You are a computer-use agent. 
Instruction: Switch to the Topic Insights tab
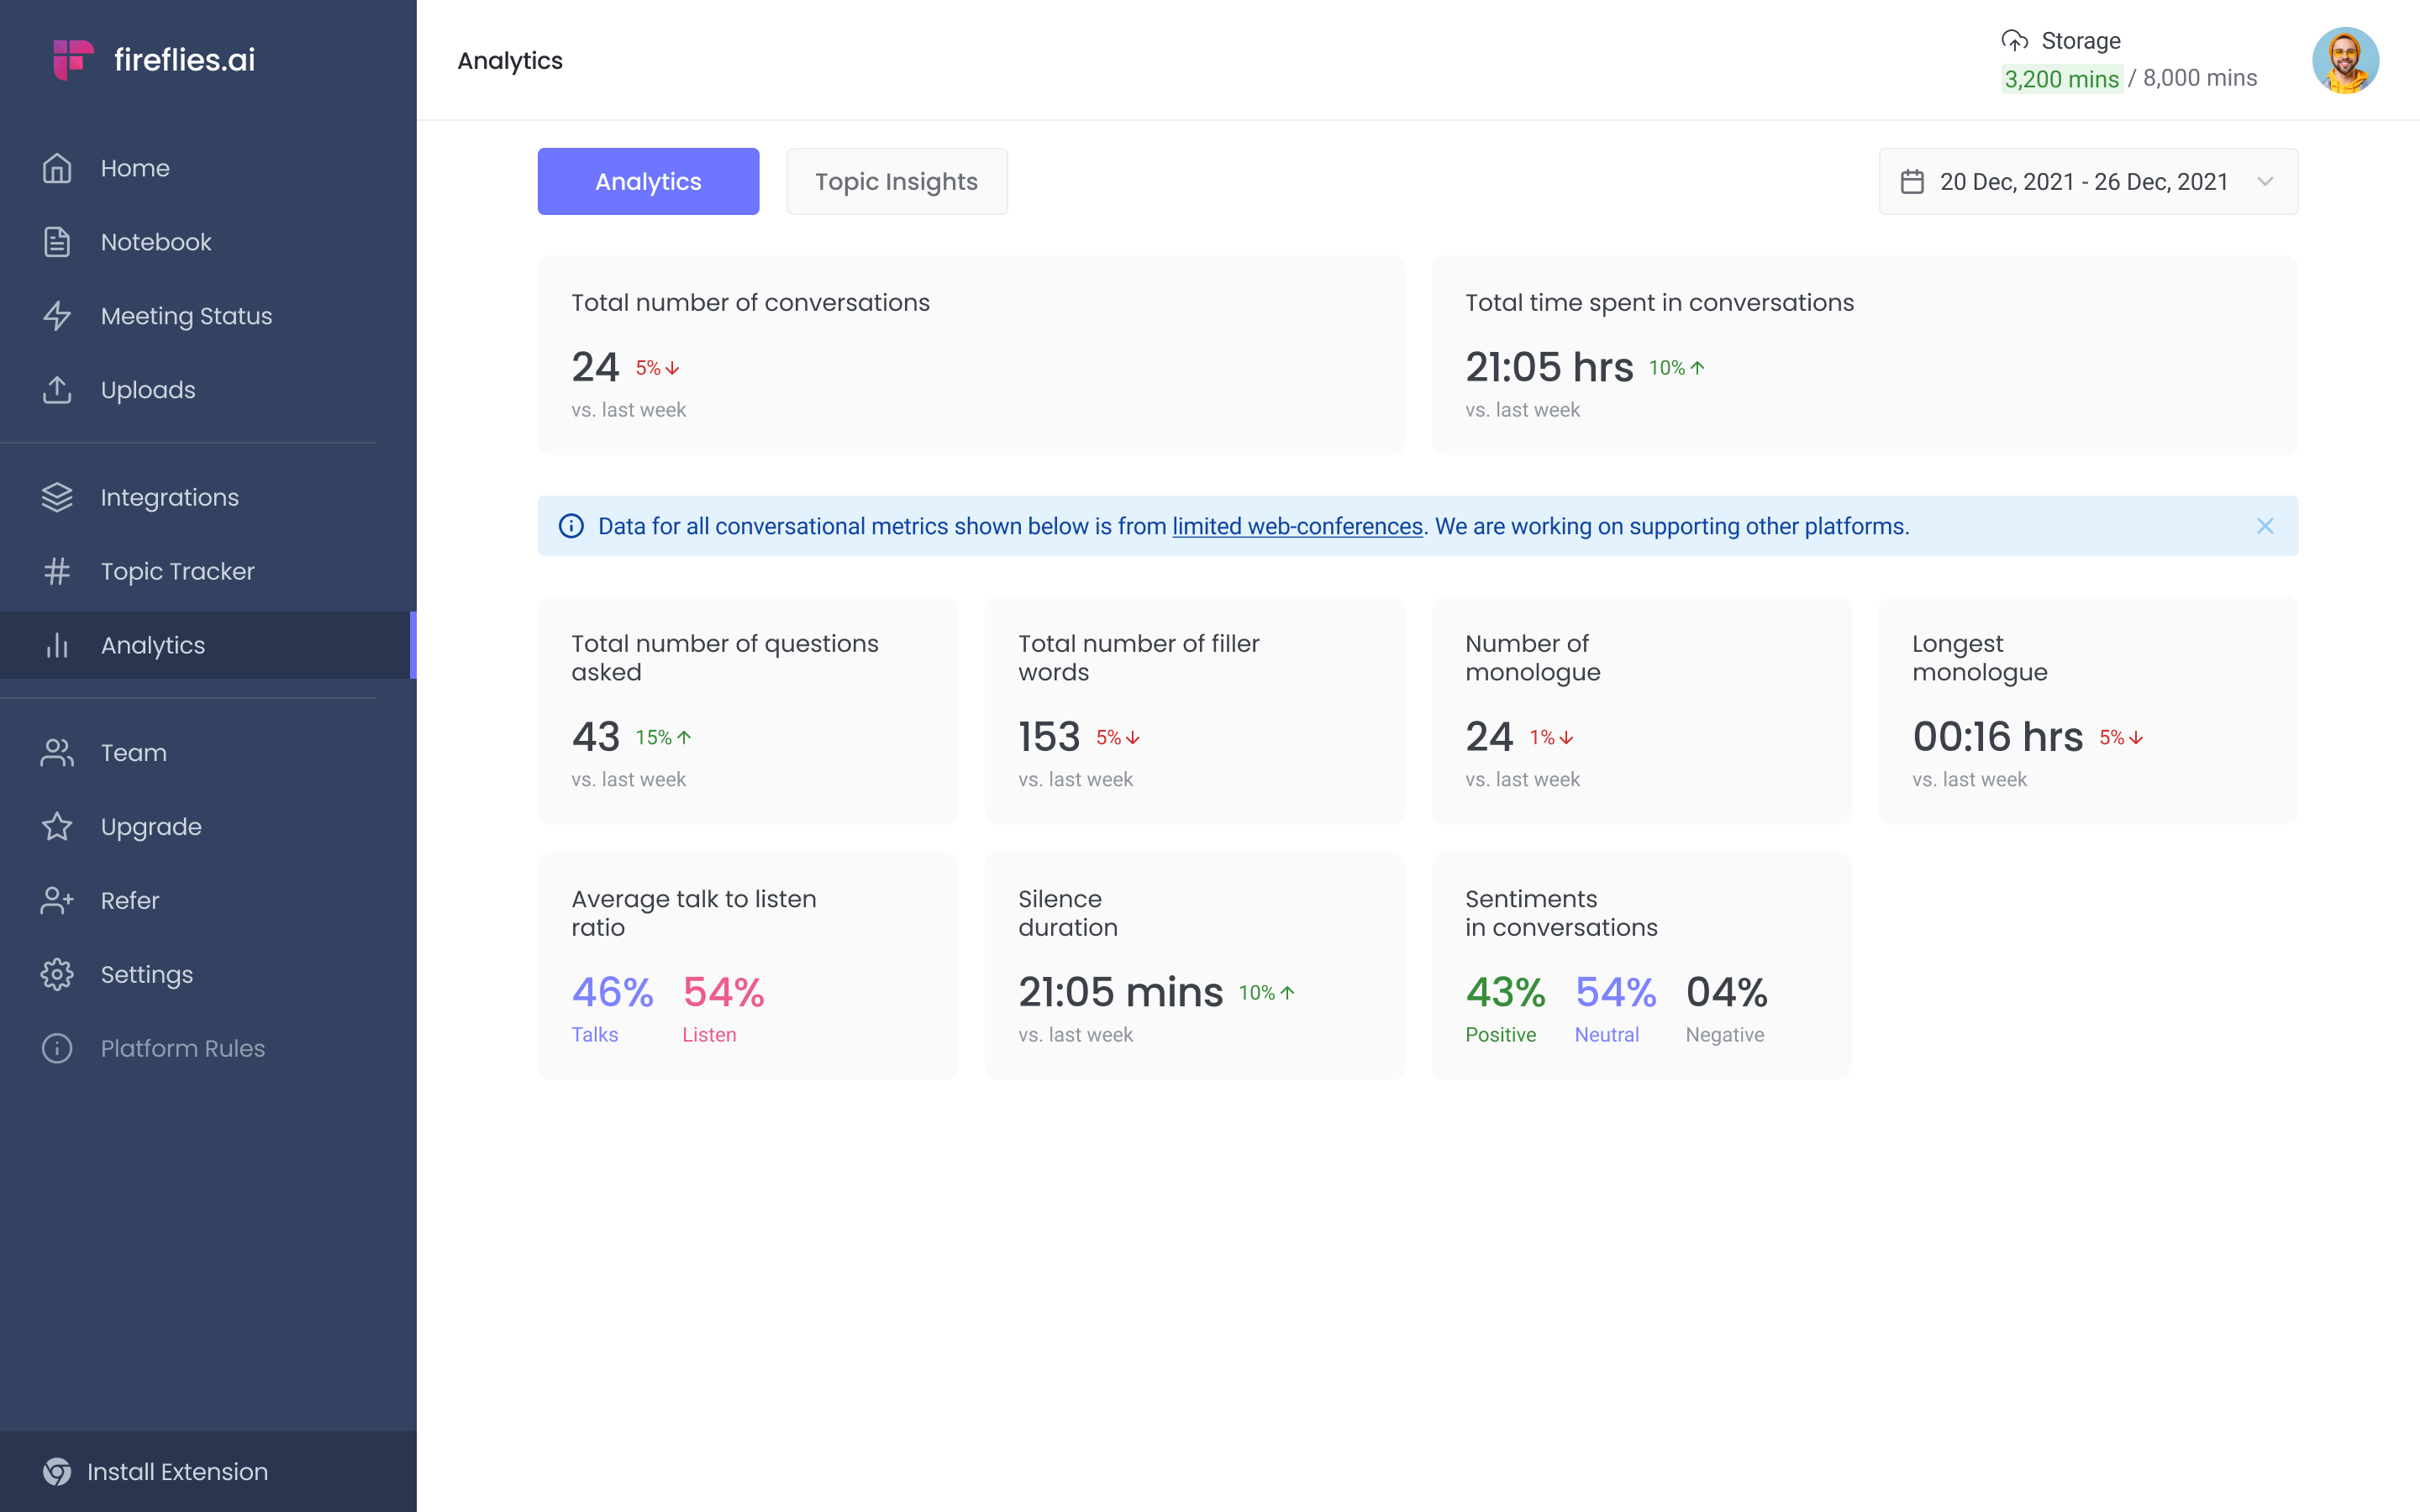pyautogui.click(x=896, y=181)
